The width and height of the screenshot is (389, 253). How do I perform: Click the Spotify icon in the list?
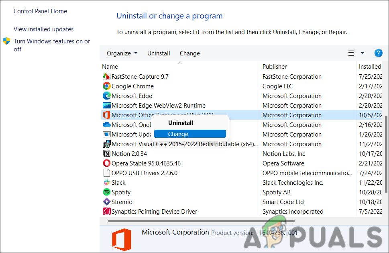(106, 192)
